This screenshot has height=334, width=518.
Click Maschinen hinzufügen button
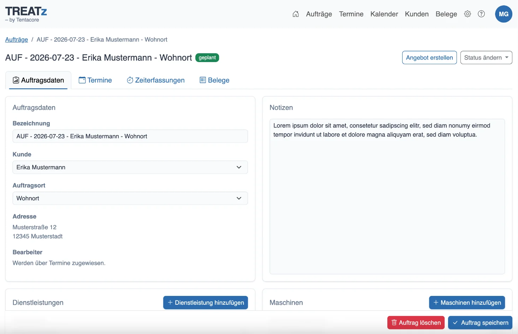467,303
